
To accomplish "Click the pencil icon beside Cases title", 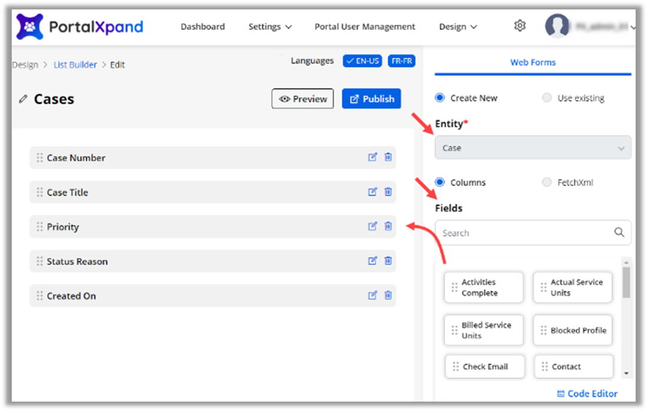I will pyautogui.click(x=23, y=99).
